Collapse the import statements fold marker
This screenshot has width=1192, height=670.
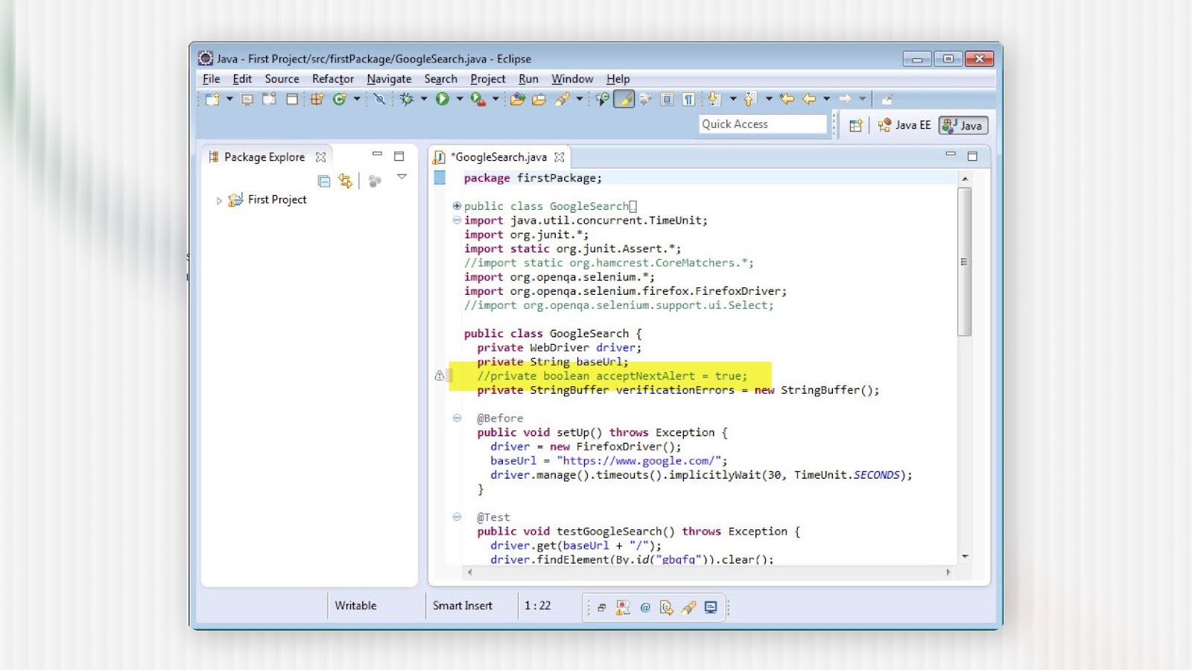pyautogui.click(x=457, y=220)
